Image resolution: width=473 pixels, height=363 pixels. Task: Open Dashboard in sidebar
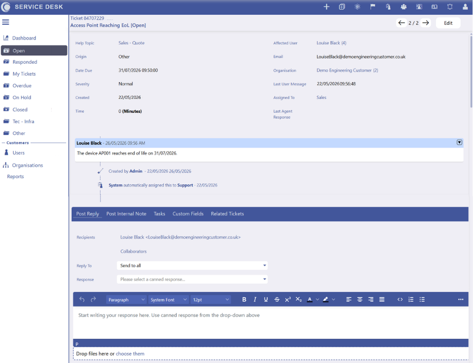pyautogui.click(x=24, y=38)
